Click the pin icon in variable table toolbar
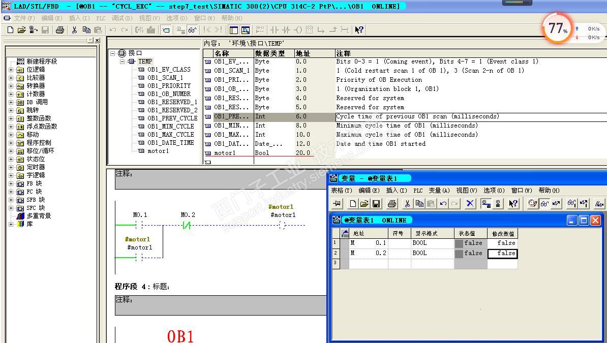This screenshot has height=343, width=607. click(337, 203)
